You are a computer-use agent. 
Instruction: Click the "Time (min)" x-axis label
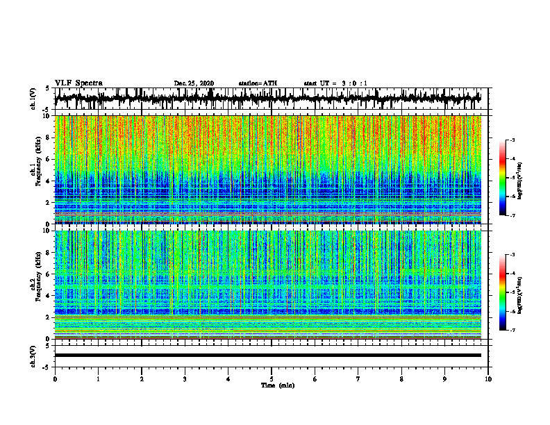(278, 385)
